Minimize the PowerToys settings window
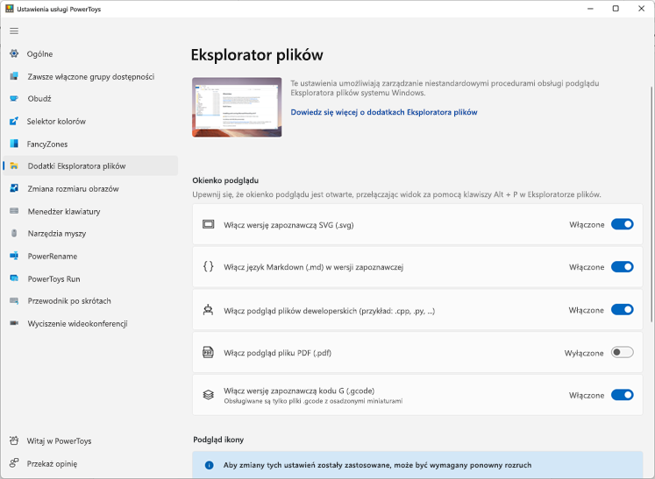655x479 pixels. (x=590, y=9)
